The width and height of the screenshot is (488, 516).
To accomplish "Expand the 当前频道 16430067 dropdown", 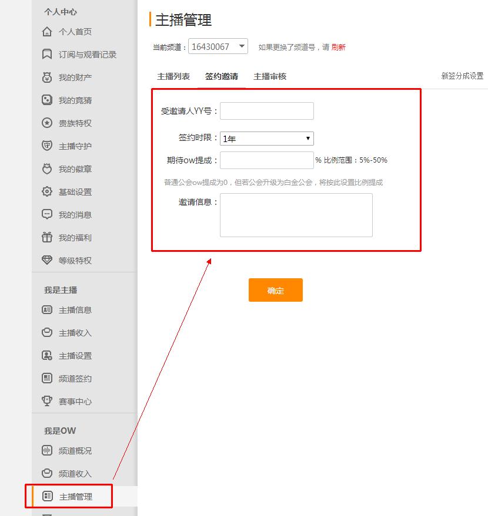I will tap(218, 47).
